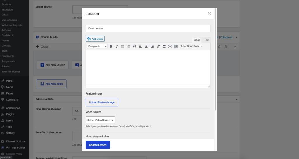Screen dimensions: 299x159
Task: Click the insert link icon
Action: (x=158, y=46)
